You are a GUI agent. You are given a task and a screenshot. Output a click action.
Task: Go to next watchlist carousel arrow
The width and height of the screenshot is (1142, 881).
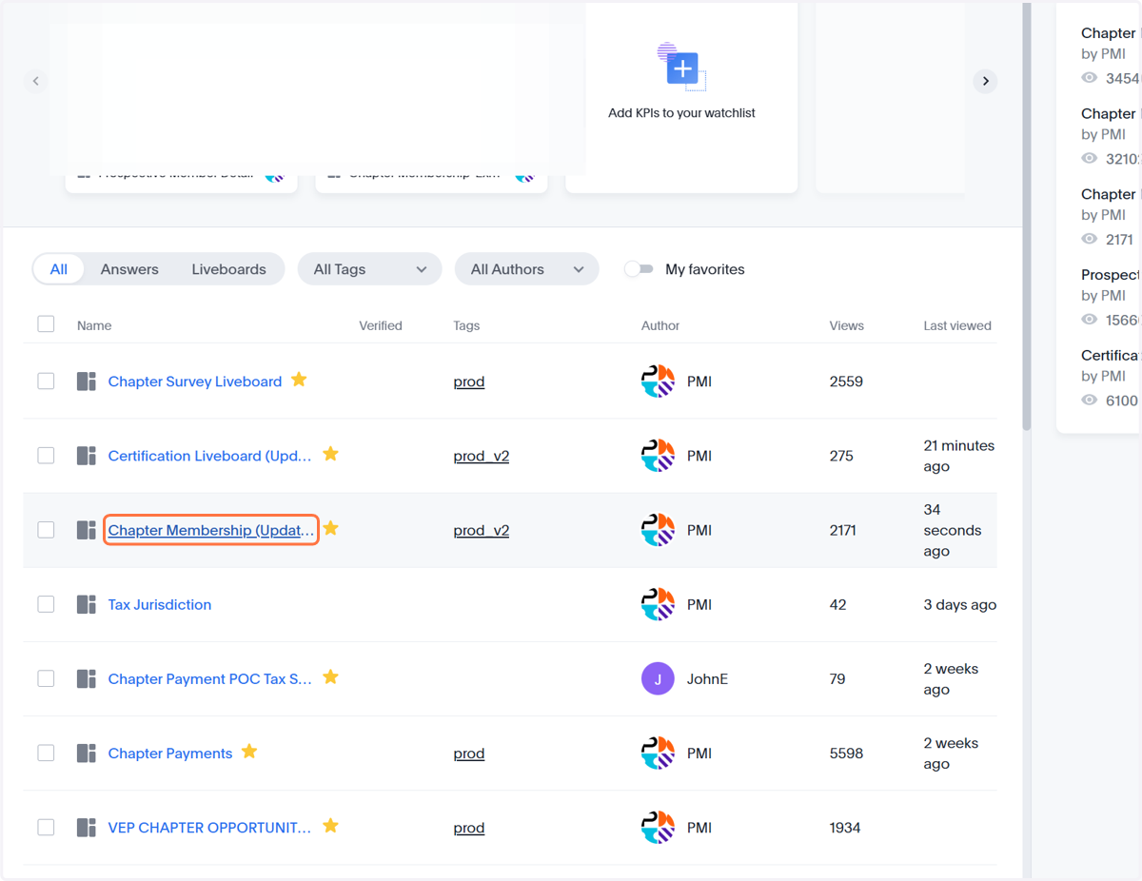coord(986,81)
